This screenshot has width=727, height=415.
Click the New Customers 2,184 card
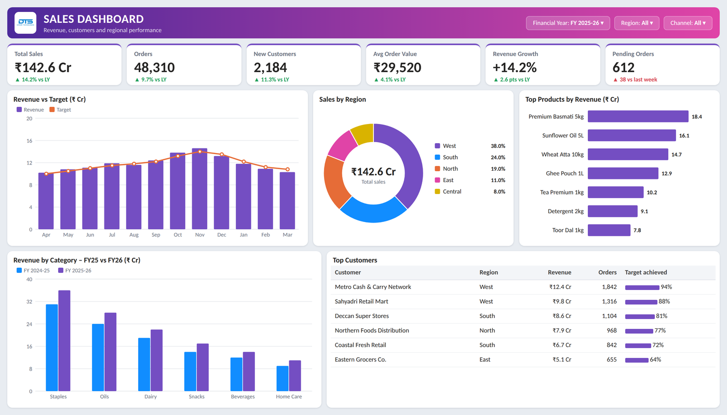click(x=304, y=64)
